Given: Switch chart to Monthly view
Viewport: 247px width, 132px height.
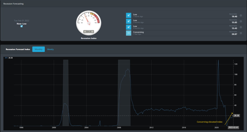Looking at the screenshot, I should coord(39,49).
